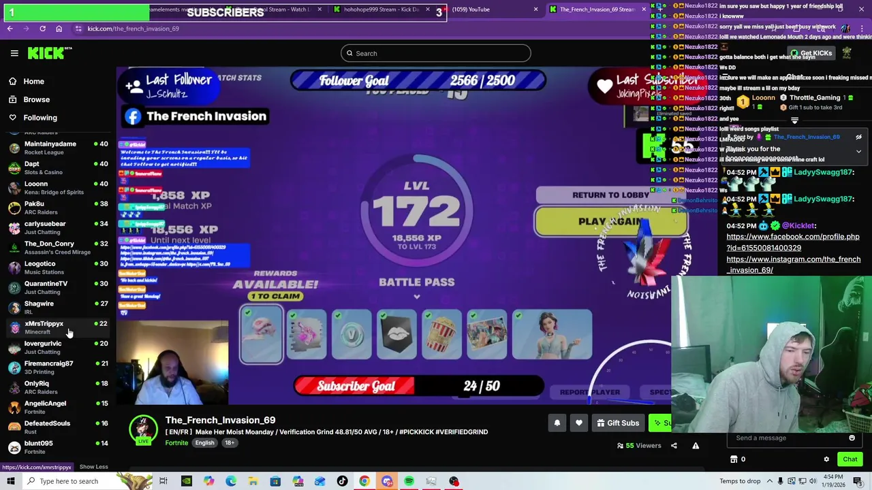Open the Windows Start menu
872x490 pixels.
[x=10, y=481]
